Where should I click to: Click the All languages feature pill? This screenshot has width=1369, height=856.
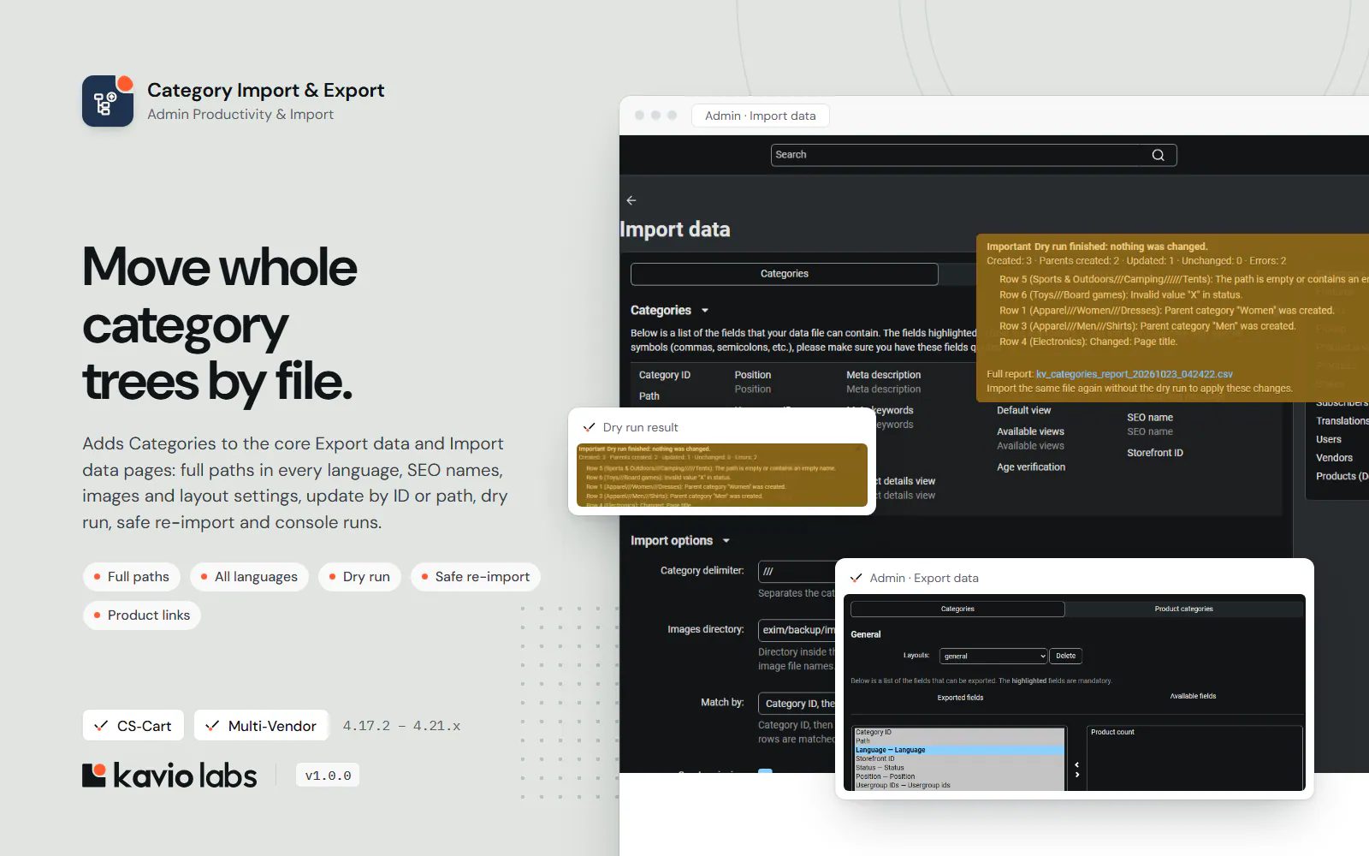pyautogui.click(x=249, y=577)
